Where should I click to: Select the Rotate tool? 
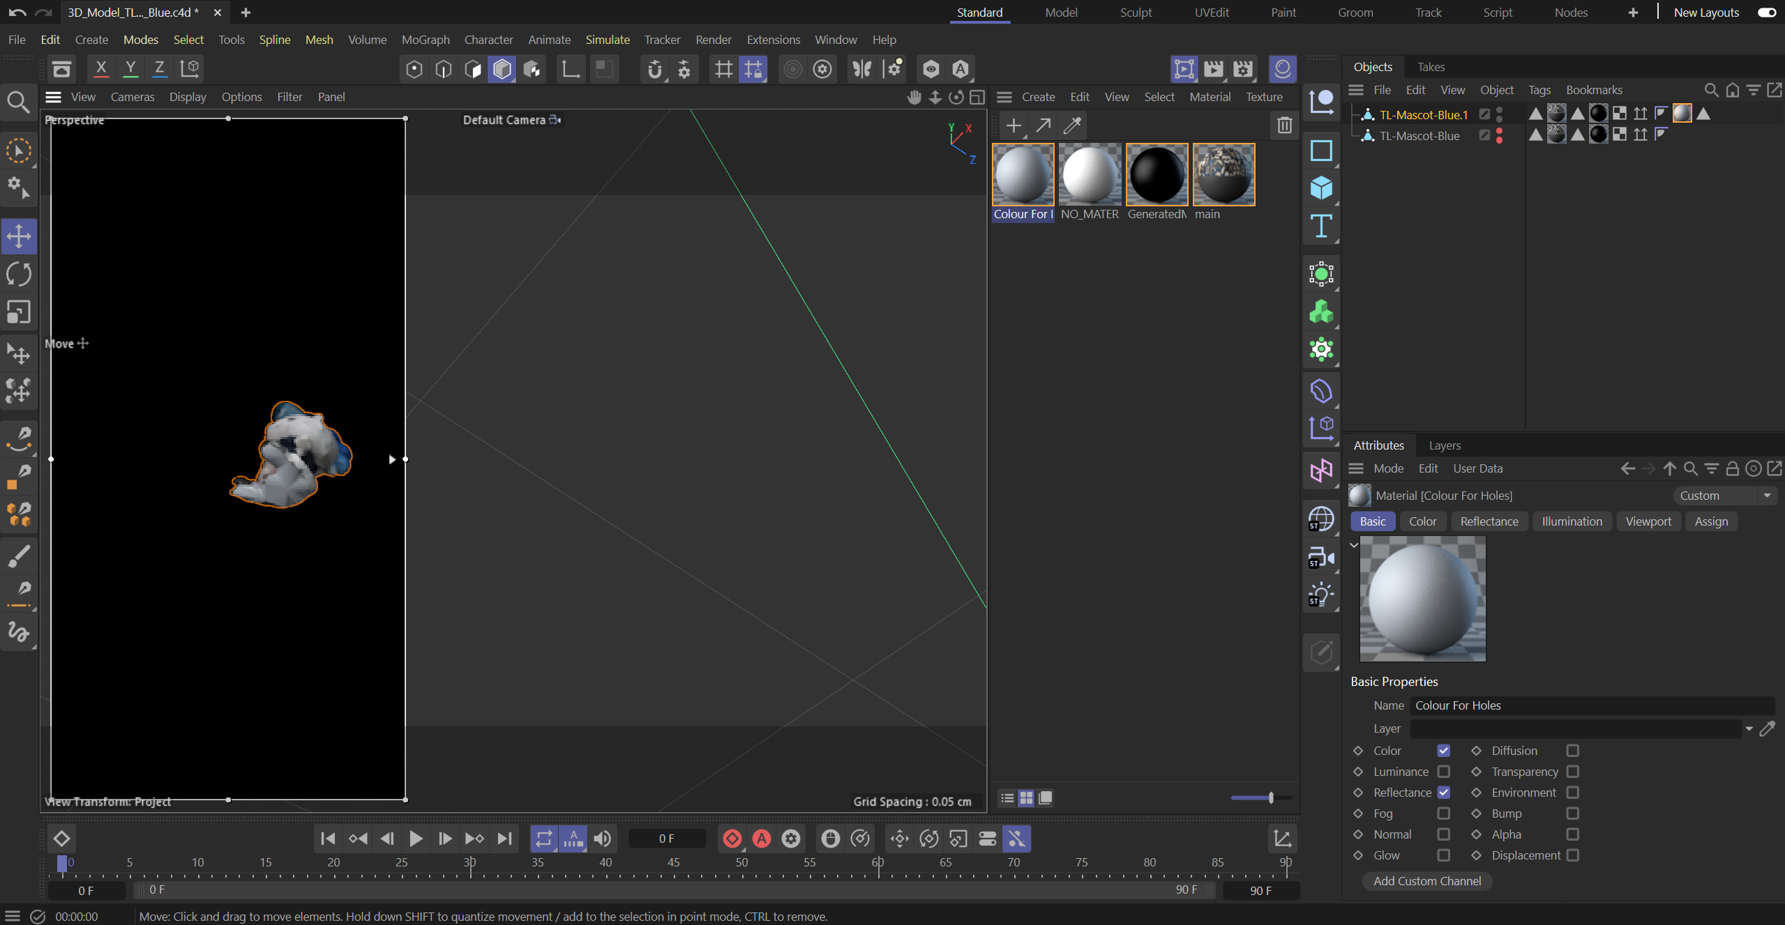pyautogui.click(x=17, y=273)
